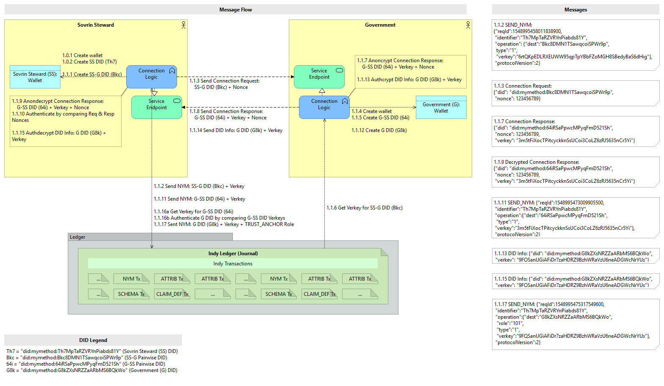Viewport: 664px width, 386px height.
Task: Click label '1.1.17 Sent NYM: G DID (G8k)'
Action: [x=224, y=224]
